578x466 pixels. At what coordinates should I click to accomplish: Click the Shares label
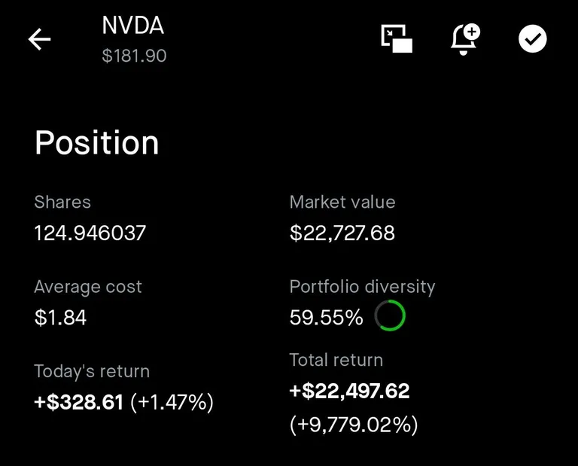pyautogui.click(x=62, y=202)
